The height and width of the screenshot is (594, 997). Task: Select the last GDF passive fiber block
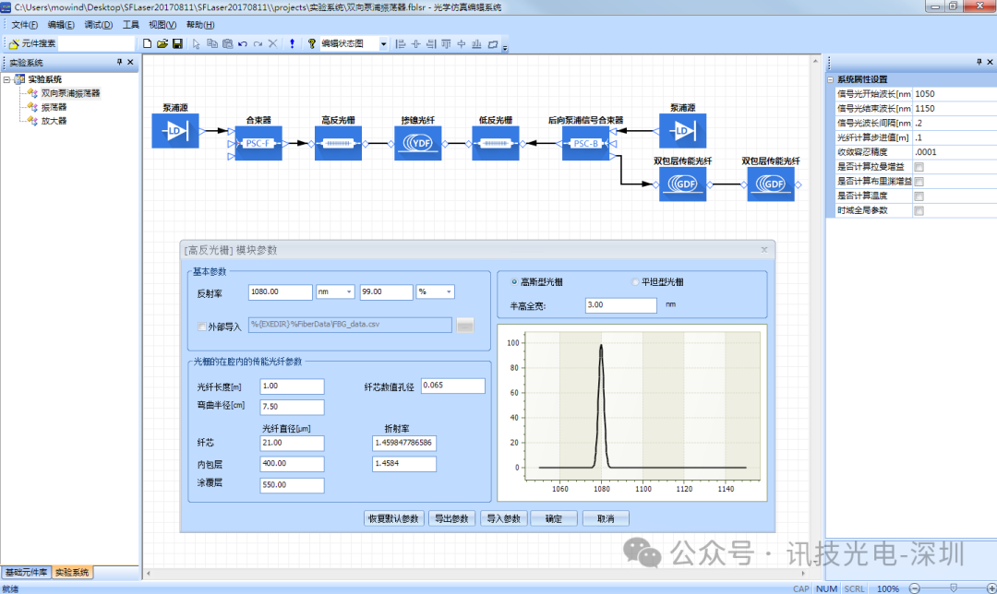(771, 184)
